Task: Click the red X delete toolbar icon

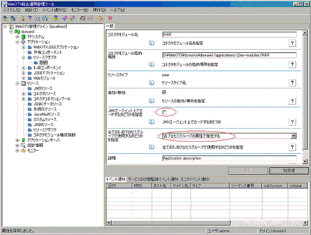Action: point(110,18)
